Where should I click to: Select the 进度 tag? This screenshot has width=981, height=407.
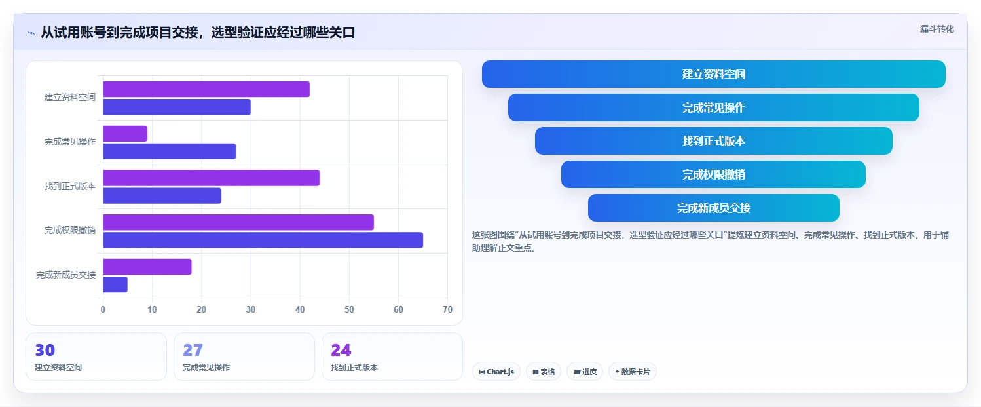585,372
